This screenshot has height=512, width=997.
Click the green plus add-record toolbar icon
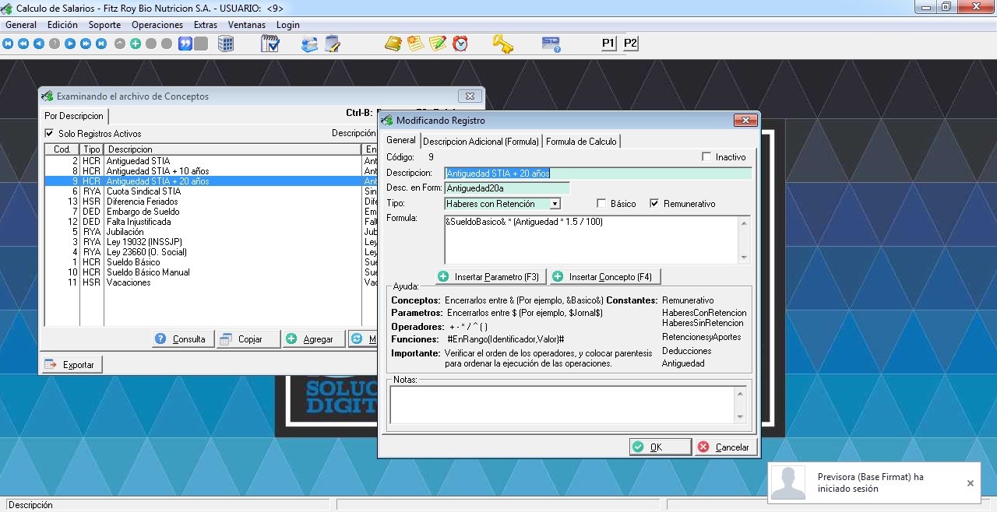[136, 44]
